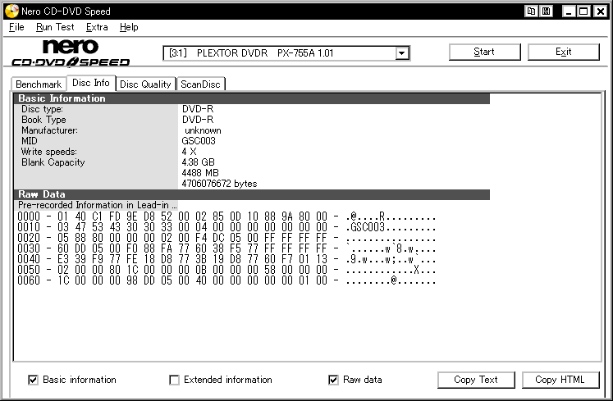Click the Start button

click(484, 52)
